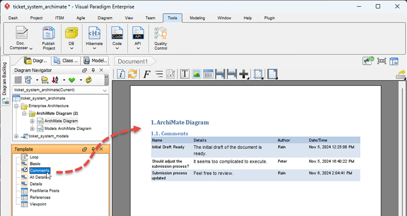Float the Template panel
This screenshot has width=407, height=216.
click(x=85, y=149)
